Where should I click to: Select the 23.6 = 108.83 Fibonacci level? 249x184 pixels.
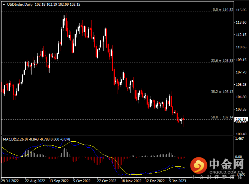point(222,60)
